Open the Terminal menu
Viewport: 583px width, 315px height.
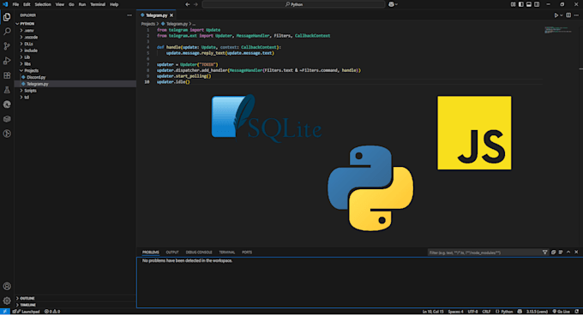tap(98, 4)
